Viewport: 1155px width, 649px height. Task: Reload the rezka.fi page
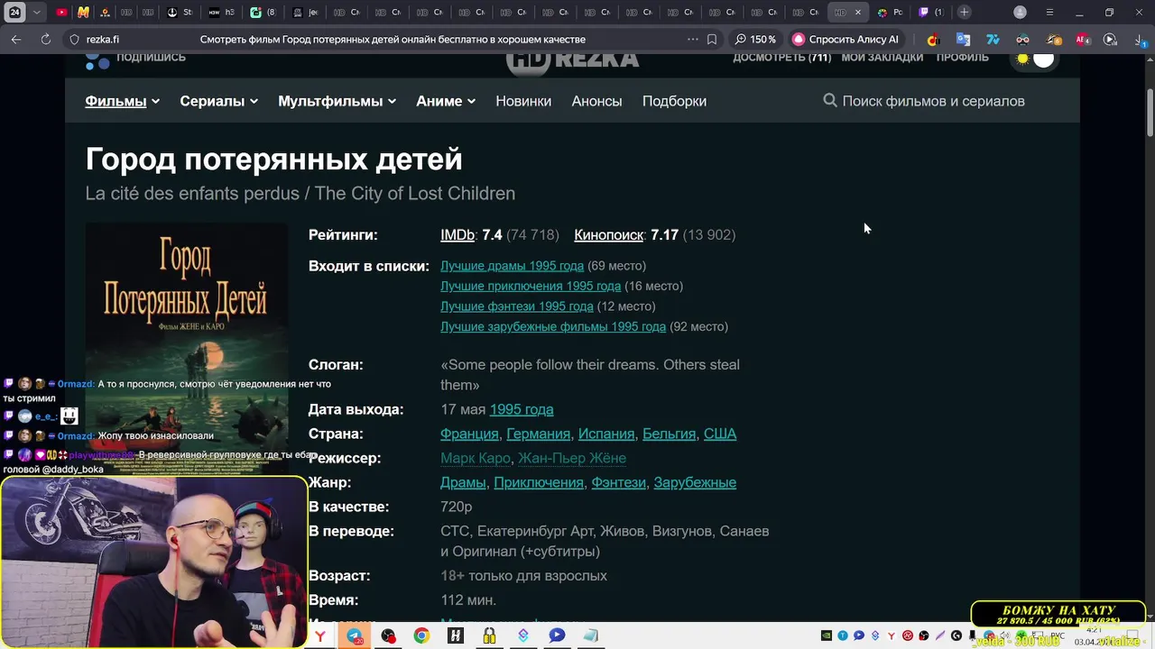[x=45, y=40]
